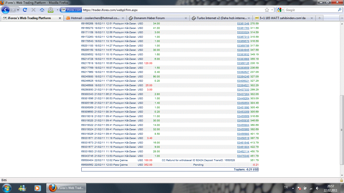Reload the page with the refresh icon
The height and width of the screenshot is (193, 344).
pos(25,10)
